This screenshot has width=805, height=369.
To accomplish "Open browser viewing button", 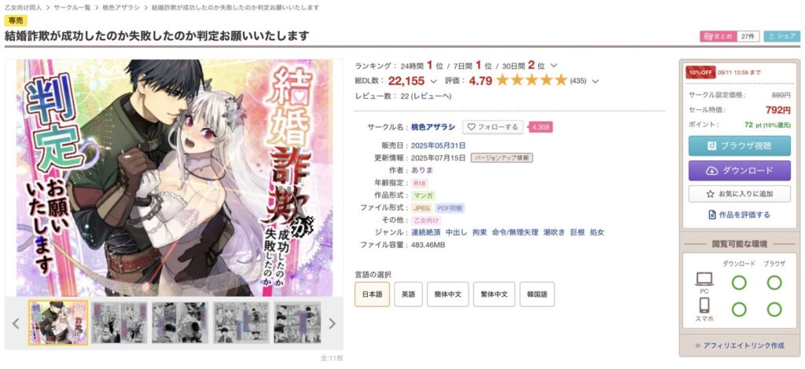I will click(739, 146).
